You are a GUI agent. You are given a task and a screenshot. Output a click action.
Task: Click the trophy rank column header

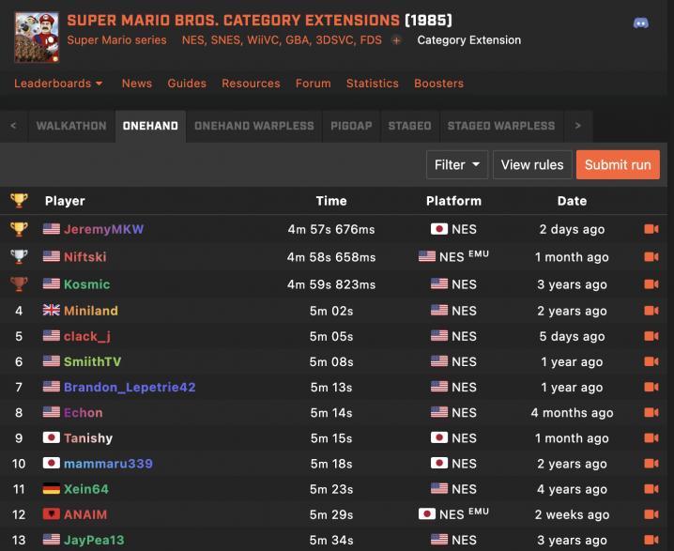tap(19, 201)
